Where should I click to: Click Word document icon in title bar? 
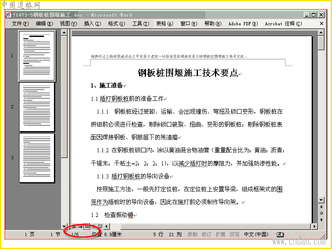click(x=8, y=15)
